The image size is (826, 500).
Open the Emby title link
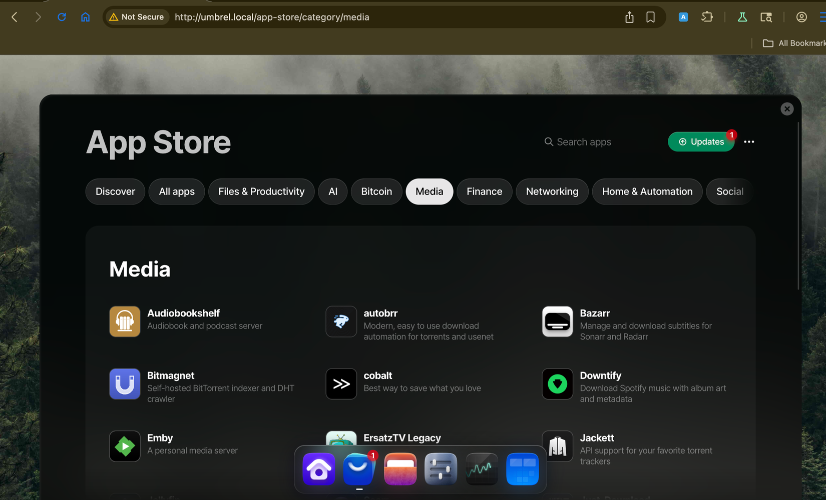click(x=160, y=438)
